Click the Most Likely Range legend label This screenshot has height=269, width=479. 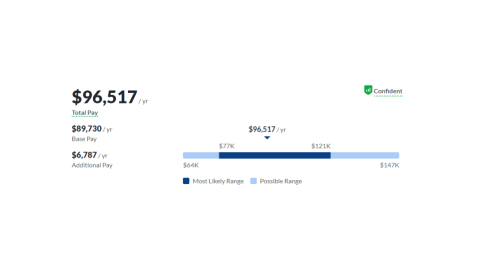tap(218, 181)
